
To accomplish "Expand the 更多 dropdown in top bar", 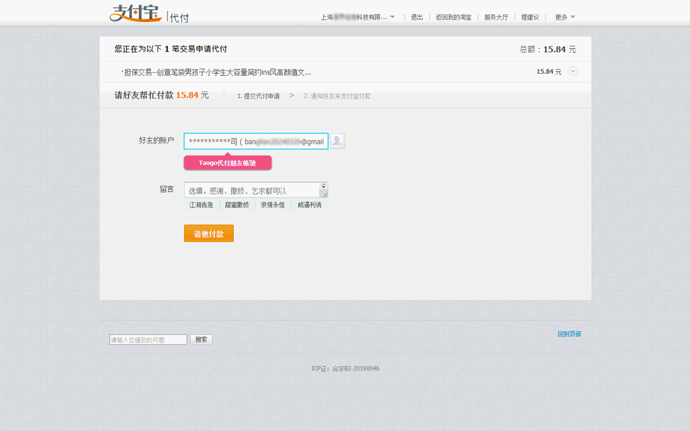I will click(x=564, y=17).
